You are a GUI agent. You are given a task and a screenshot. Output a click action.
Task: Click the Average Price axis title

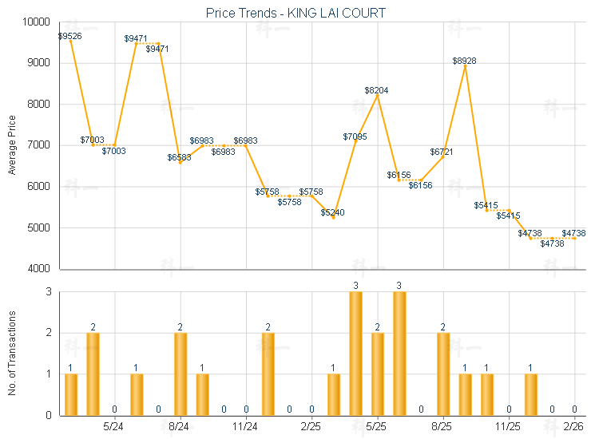pos(12,145)
